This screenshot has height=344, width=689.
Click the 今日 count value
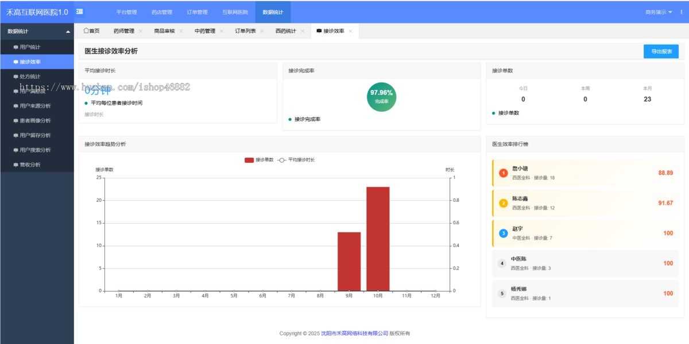pos(523,99)
